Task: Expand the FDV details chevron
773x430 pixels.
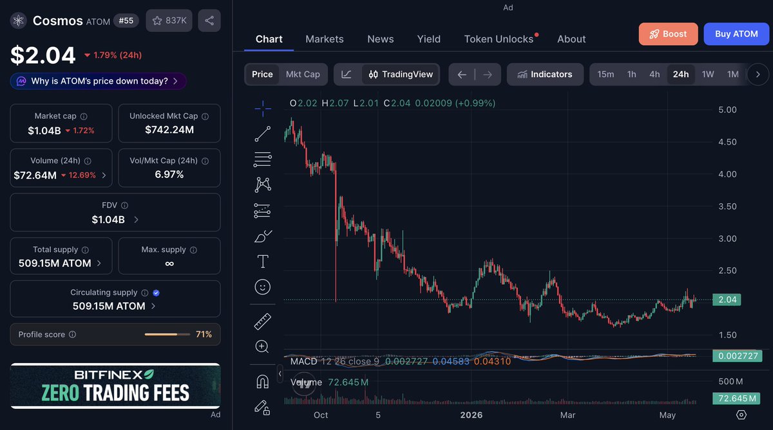Action: 135,220
